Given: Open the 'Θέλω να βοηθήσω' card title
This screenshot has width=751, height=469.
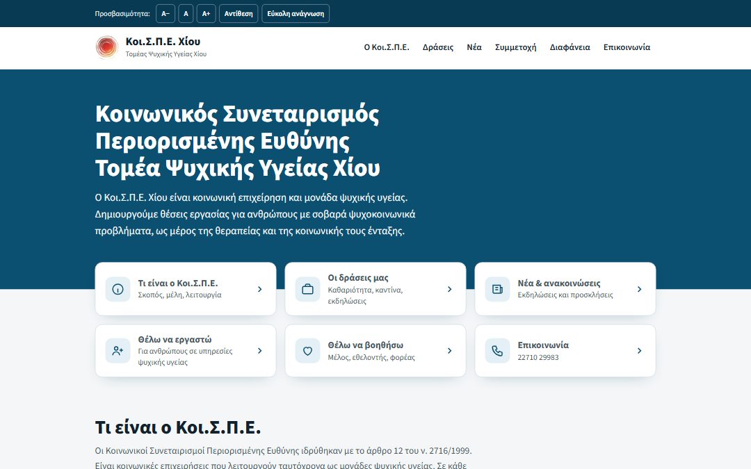Looking at the screenshot, I should (x=366, y=345).
